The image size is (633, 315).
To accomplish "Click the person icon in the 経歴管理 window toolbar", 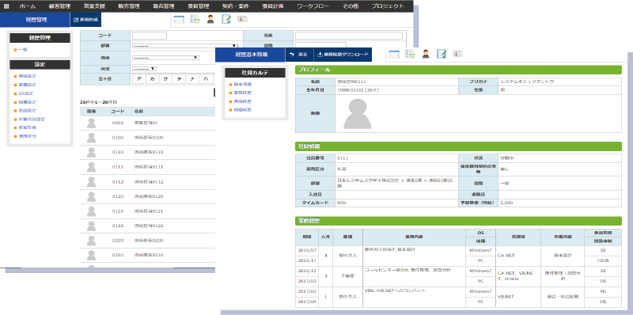I will click(210, 19).
